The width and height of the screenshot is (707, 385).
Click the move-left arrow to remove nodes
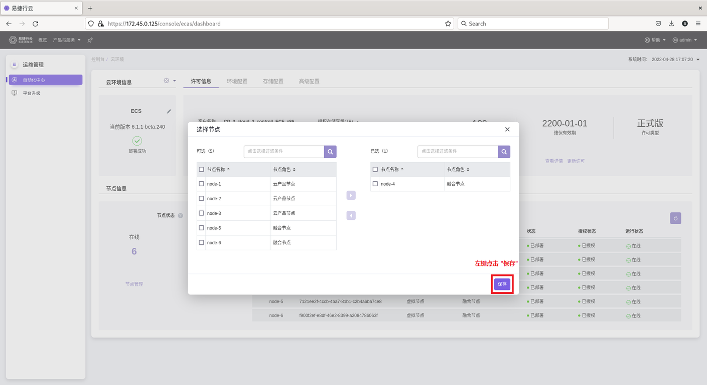pos(351,215)
